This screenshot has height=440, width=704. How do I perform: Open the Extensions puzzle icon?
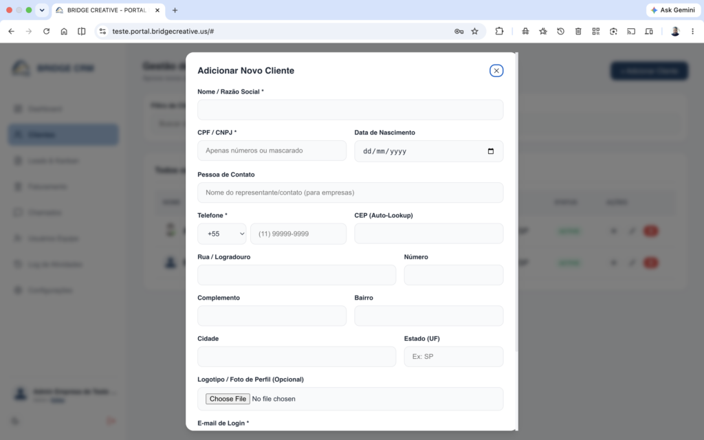(x=499, y=32)
